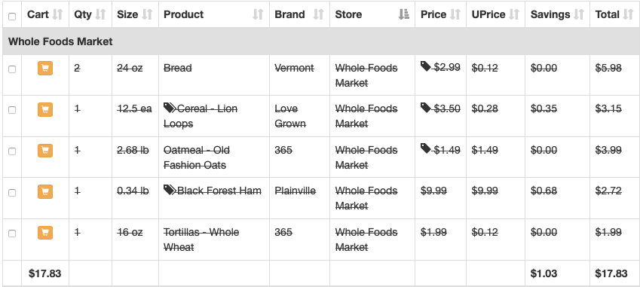
Task: Click the price tag icon beside $2.99
Action: (x=426, y=66)
